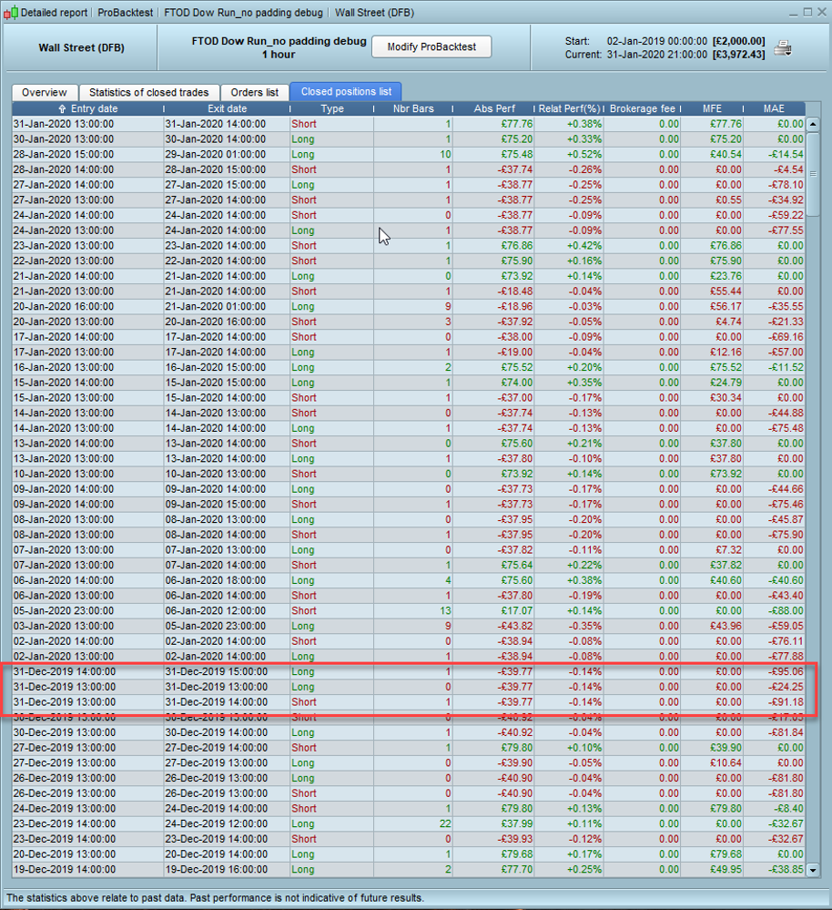
Task: Open the Overview tab
Action: click(44, 92)
